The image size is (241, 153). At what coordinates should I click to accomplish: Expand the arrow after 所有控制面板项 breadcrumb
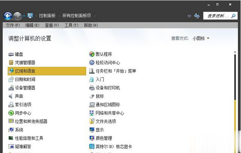pos(95,16)
